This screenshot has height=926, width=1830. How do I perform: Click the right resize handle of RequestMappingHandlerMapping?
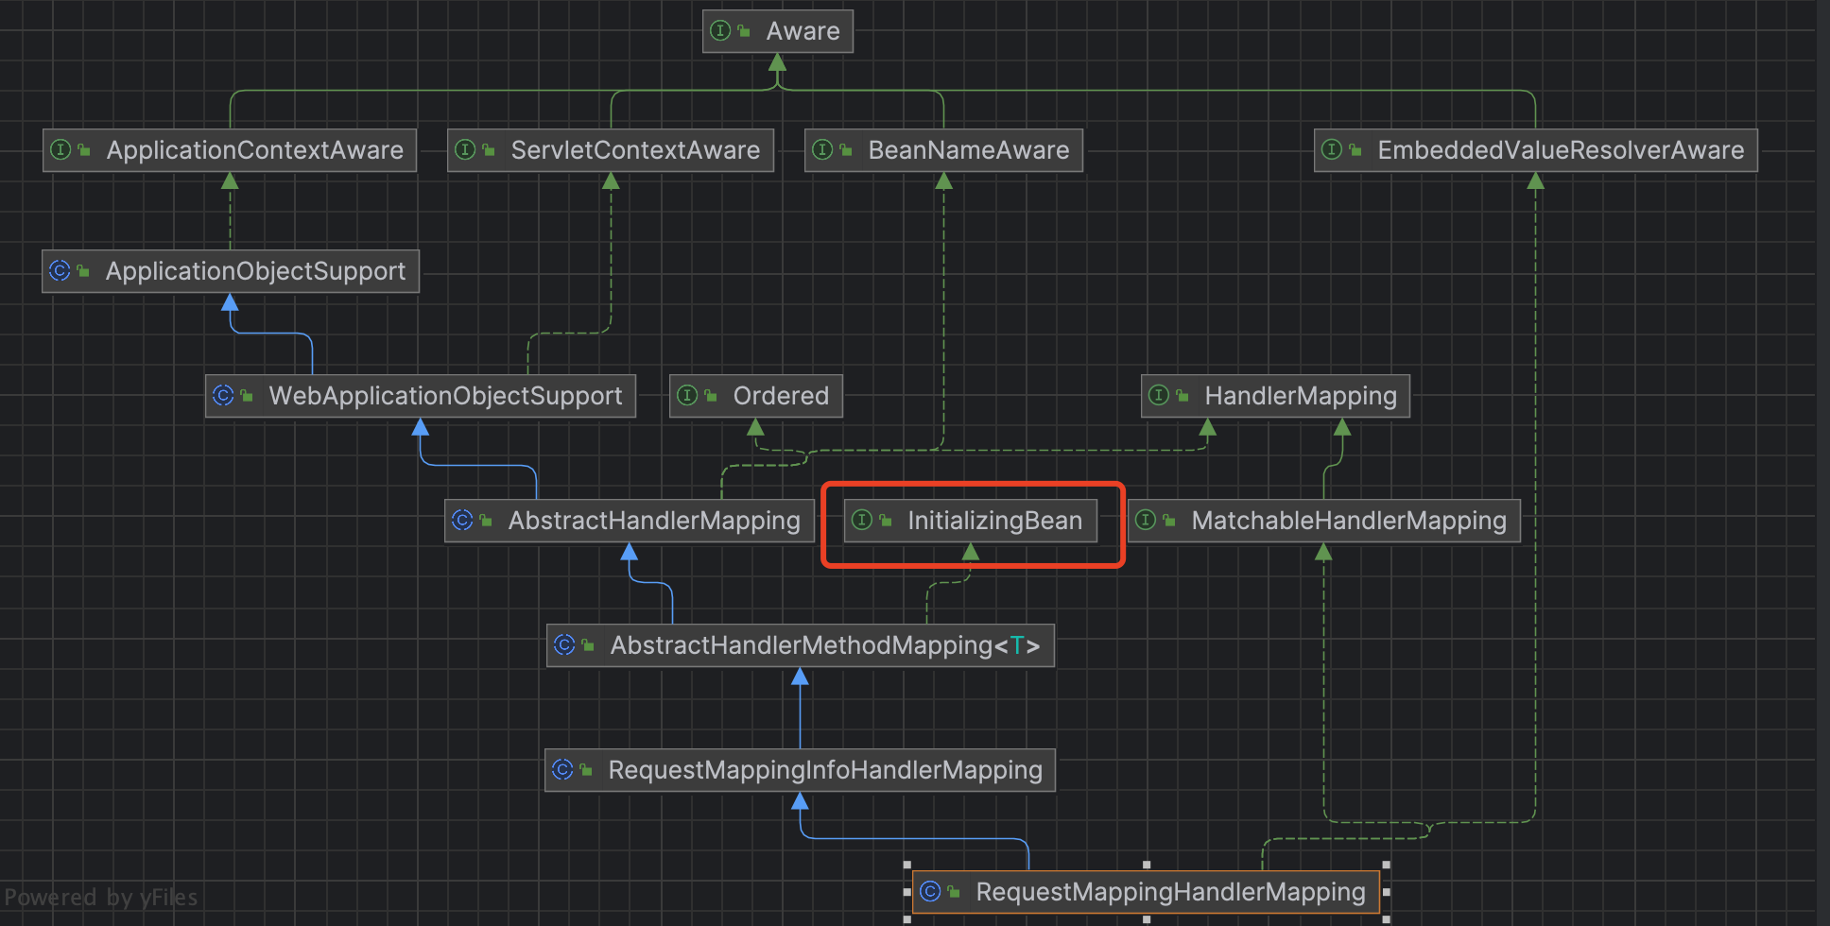(x=1386, y=892)
